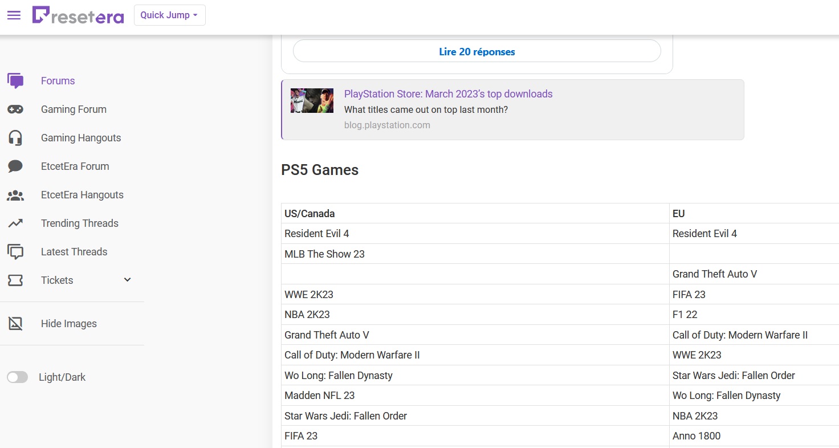The height and width of the screenshot is (448, 839).
Task: Expand the Tickets chevron
Action: click(x=128, y=280)
